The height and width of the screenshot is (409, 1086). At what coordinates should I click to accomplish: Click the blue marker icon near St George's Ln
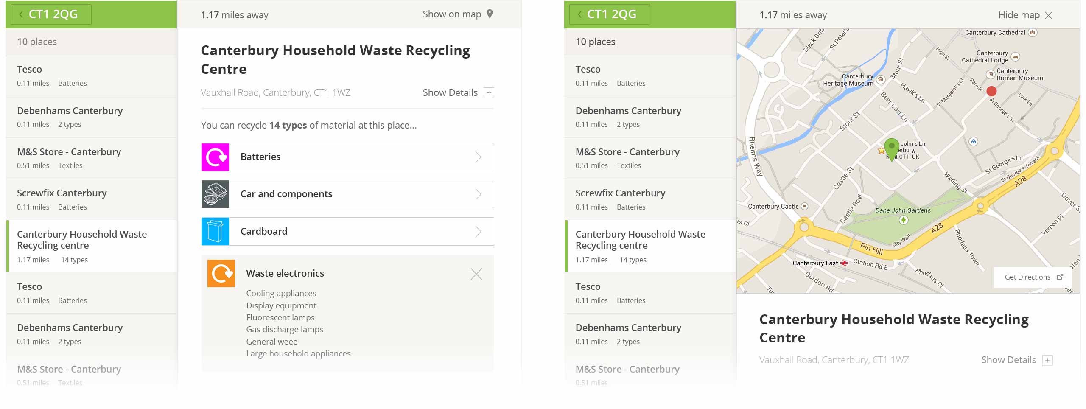pyautogui.click(x=974, y=141)
